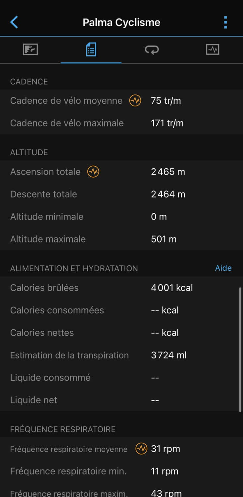Tap the Liquide consommé value
Viewport: 243px width, 497px height.
pyautogui.click(x=155, y=378)
